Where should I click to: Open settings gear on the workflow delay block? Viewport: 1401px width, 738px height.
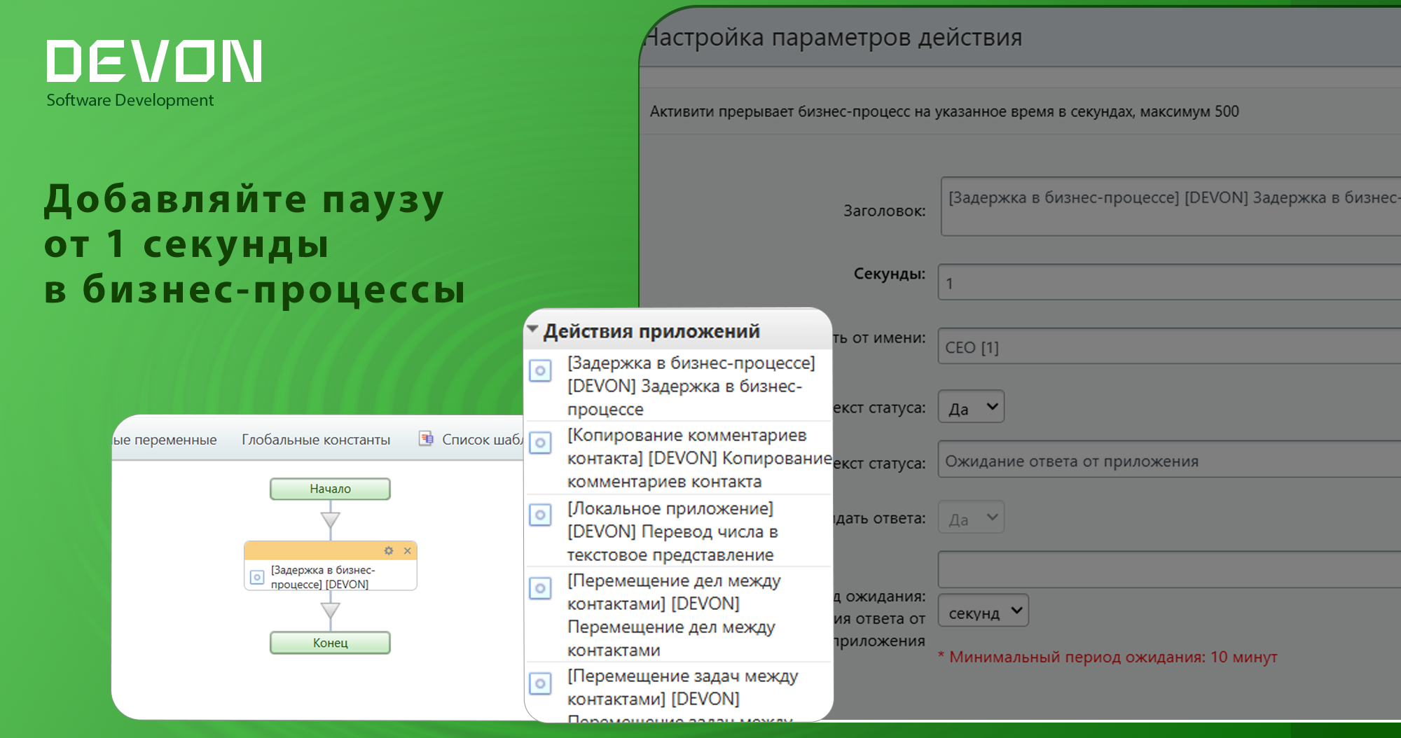tap(389, 550)
